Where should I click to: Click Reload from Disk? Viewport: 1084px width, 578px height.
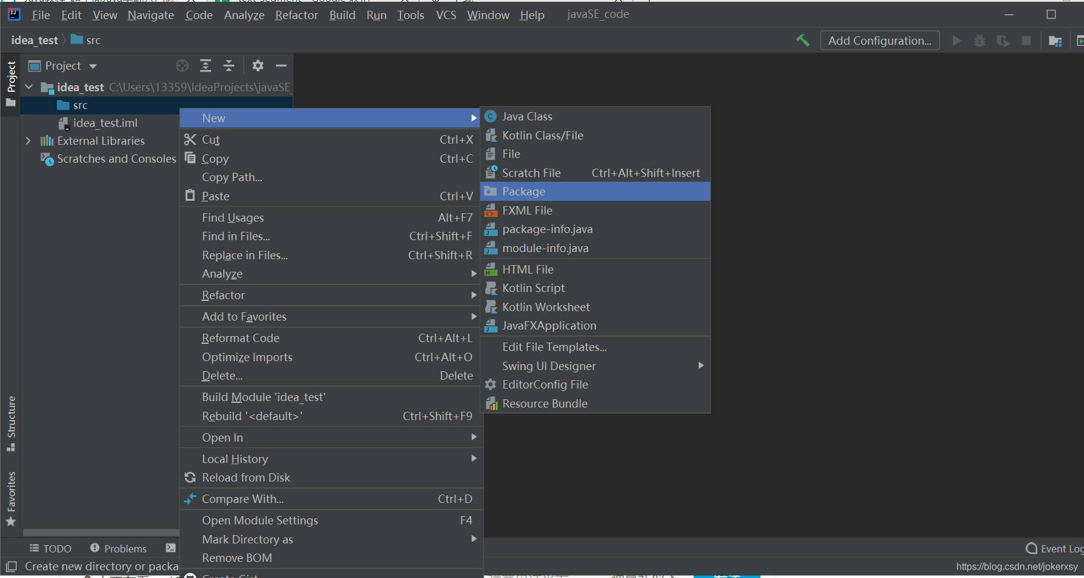click(330, 477)
